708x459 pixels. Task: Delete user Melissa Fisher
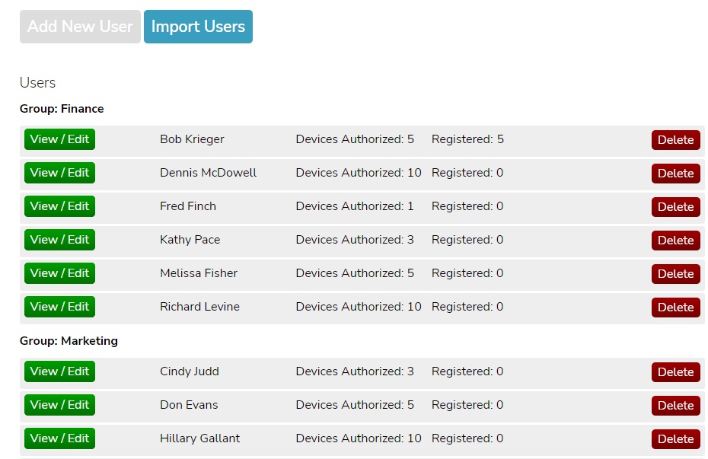(675, 273)
